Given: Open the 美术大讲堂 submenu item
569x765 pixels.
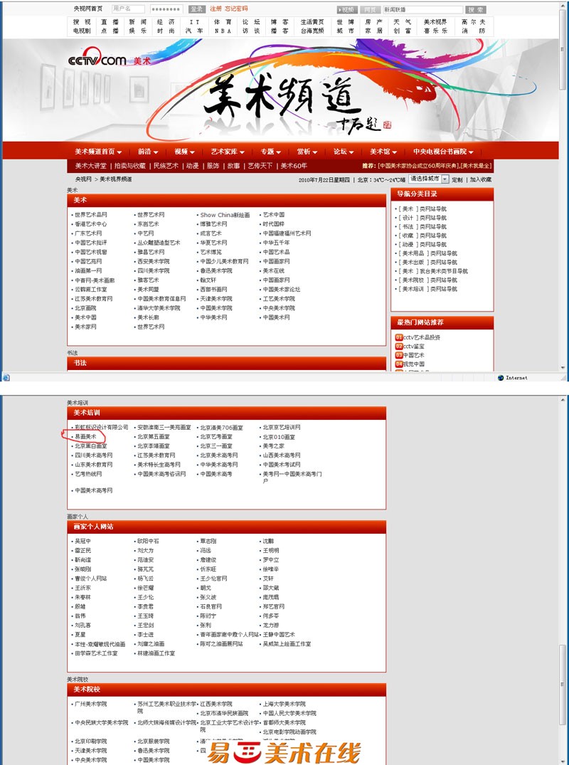Looking at the screenshot, I should point(91,166).
